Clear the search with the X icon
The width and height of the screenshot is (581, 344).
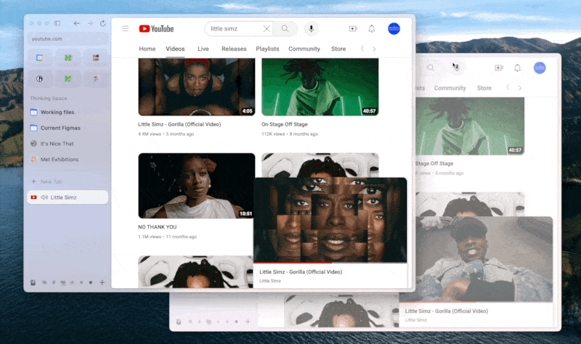click(x=267, y=28)
